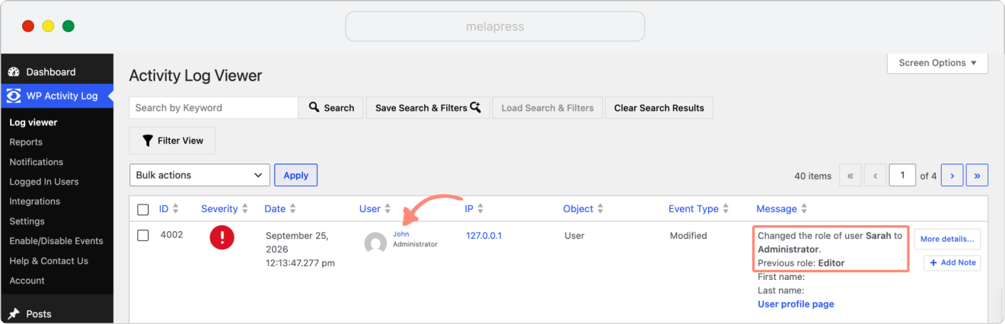
Task: Click More details button
Action: tap(947, 239)
